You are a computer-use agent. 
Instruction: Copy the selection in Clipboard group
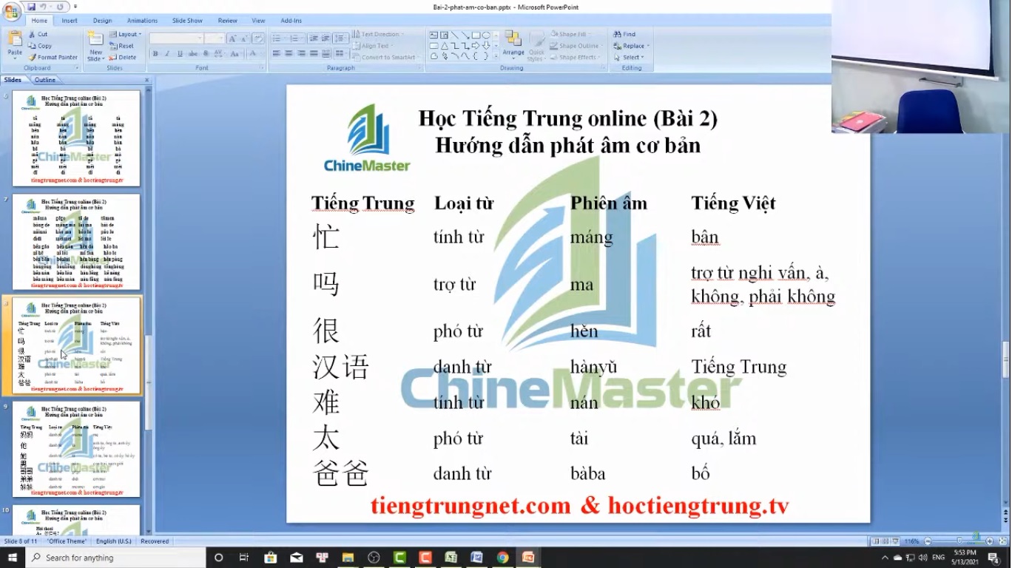pyautogui.click(x=40, y=46)
